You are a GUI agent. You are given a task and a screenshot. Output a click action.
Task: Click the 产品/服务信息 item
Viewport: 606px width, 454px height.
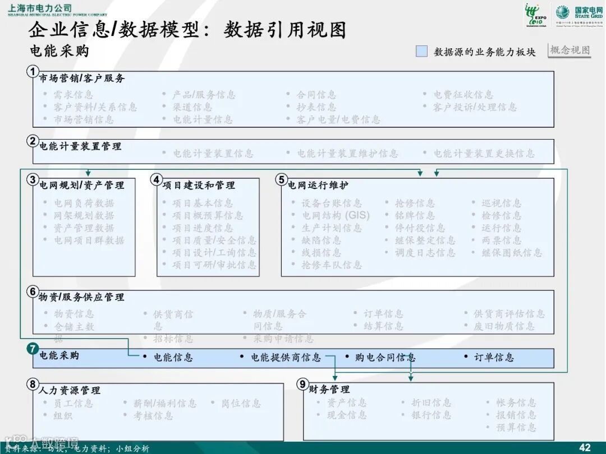(204, 95)
